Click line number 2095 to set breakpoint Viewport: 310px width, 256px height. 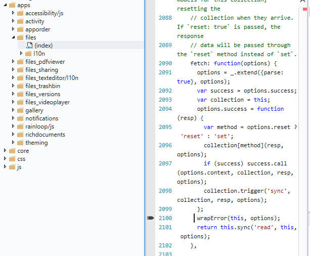tap(165, 127)
